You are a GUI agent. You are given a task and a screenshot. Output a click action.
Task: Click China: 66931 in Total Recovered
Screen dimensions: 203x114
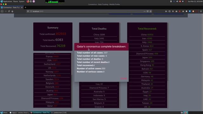(x=147, y=35)
